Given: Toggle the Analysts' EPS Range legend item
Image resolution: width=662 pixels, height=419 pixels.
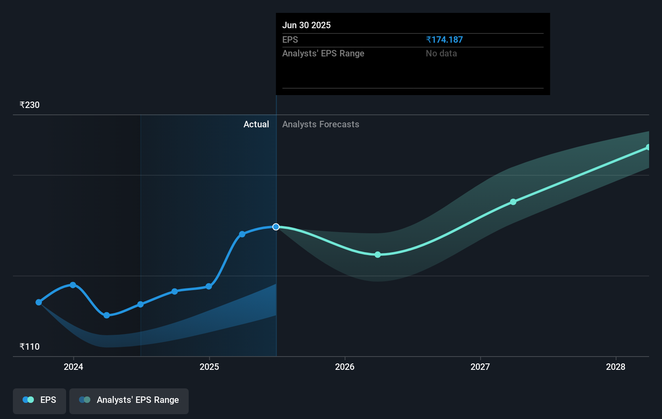Looking at the screenshot, I should (x=129, y=400).
